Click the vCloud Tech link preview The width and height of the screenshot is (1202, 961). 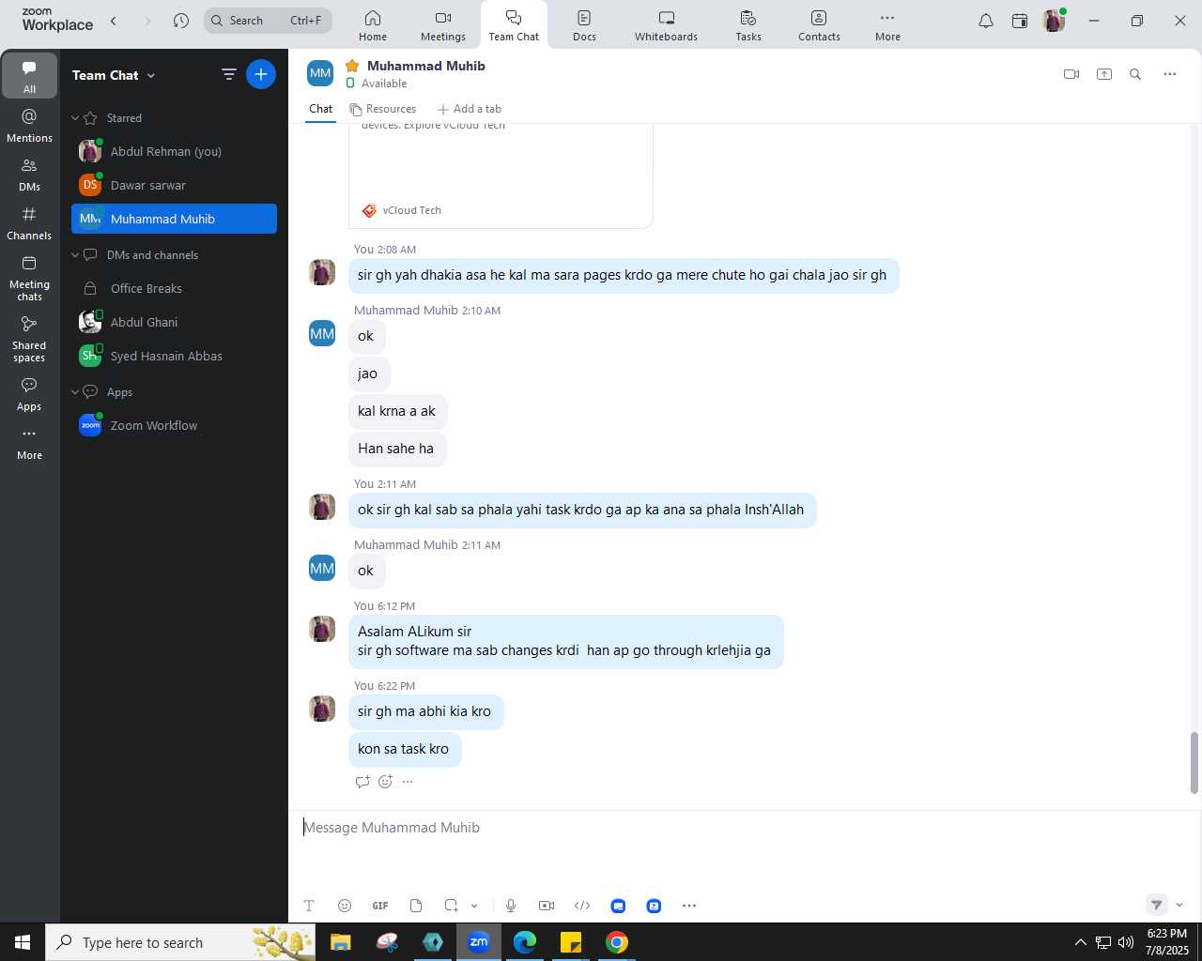501,175
